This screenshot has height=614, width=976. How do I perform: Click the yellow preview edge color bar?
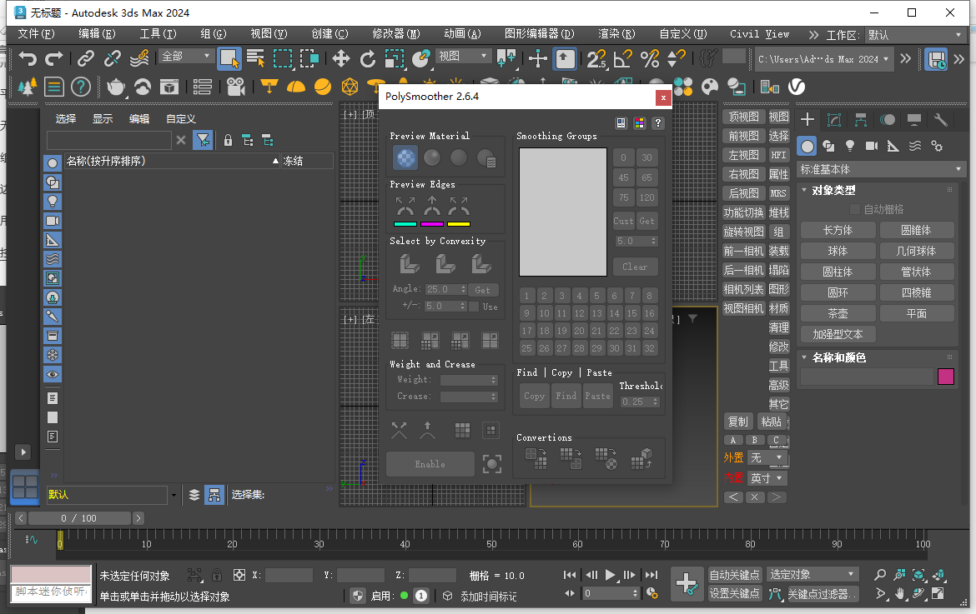click(459, 224)
